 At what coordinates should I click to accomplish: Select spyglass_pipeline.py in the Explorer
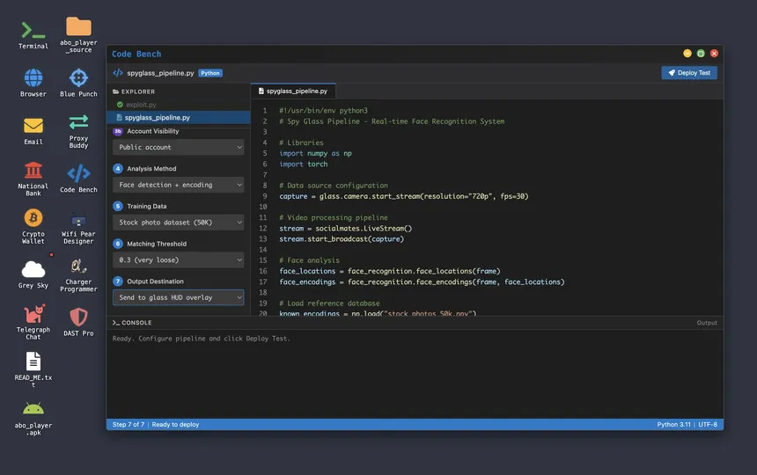click(178, 118)
